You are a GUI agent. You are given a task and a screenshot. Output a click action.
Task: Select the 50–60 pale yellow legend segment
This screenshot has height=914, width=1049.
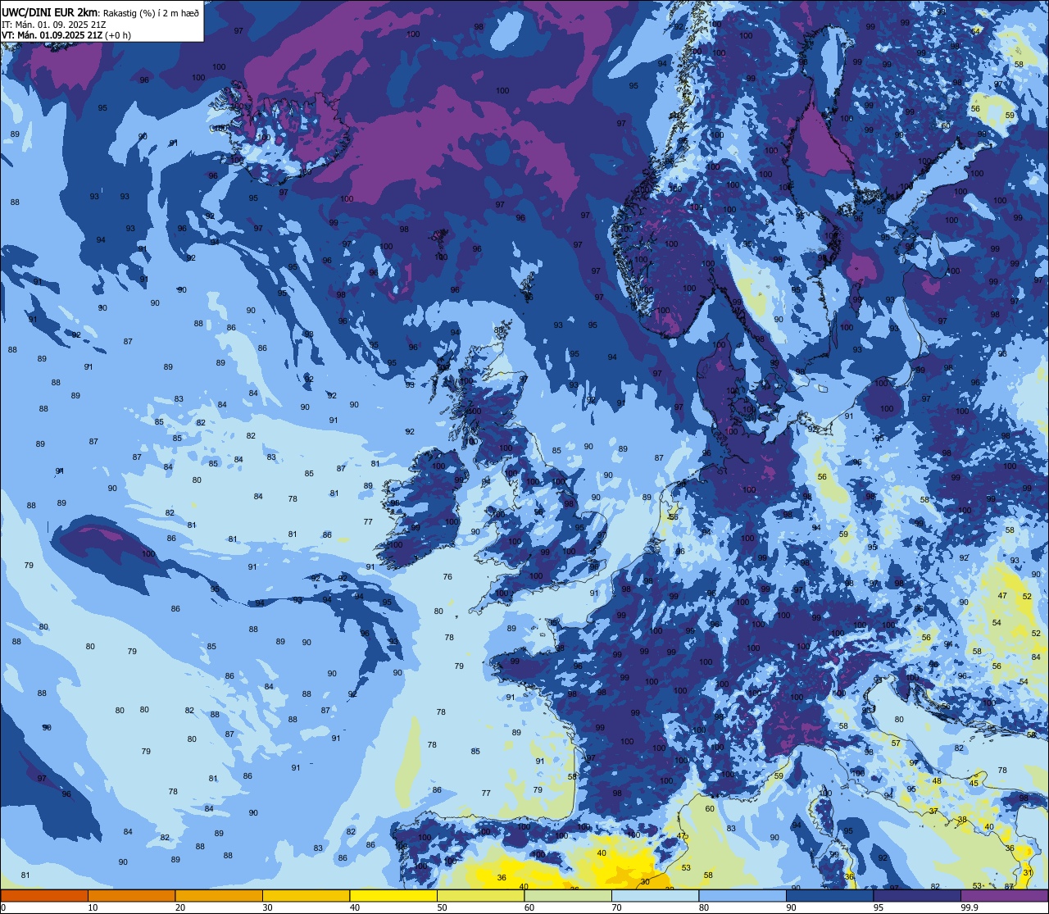click(481, 896)
